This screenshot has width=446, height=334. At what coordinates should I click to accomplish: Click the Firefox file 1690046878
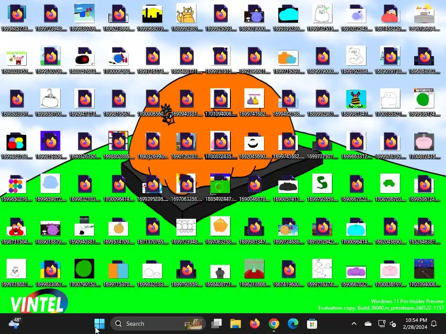coord(254,188)
